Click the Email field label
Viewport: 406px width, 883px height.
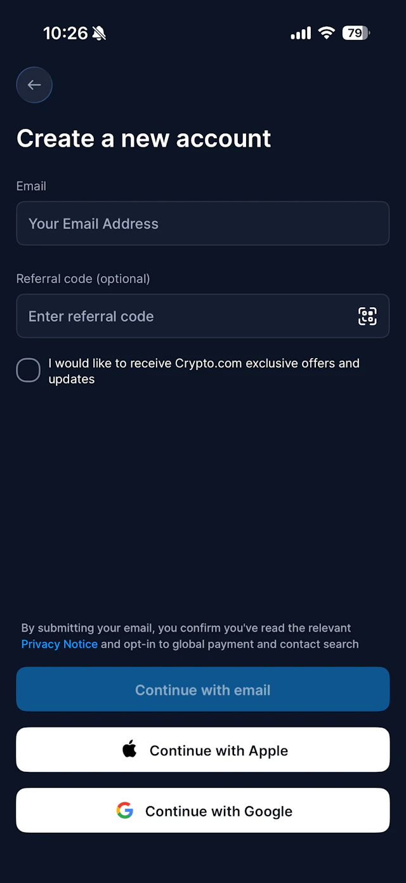31,186
